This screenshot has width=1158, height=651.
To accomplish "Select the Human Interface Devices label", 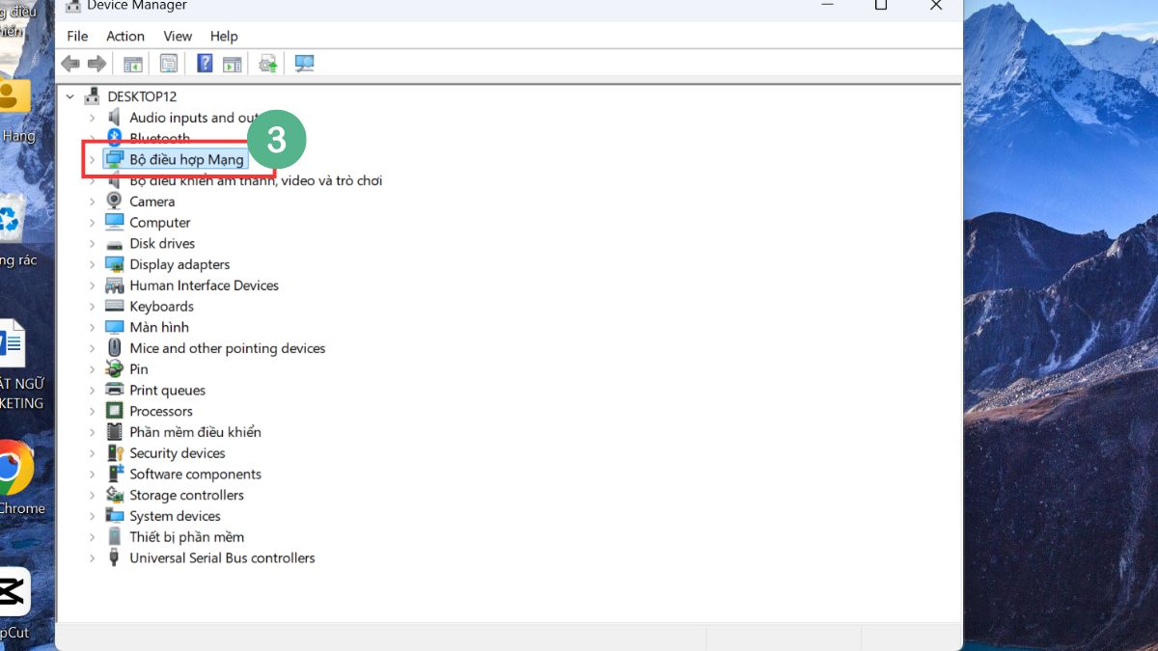I will pos(205,285).
